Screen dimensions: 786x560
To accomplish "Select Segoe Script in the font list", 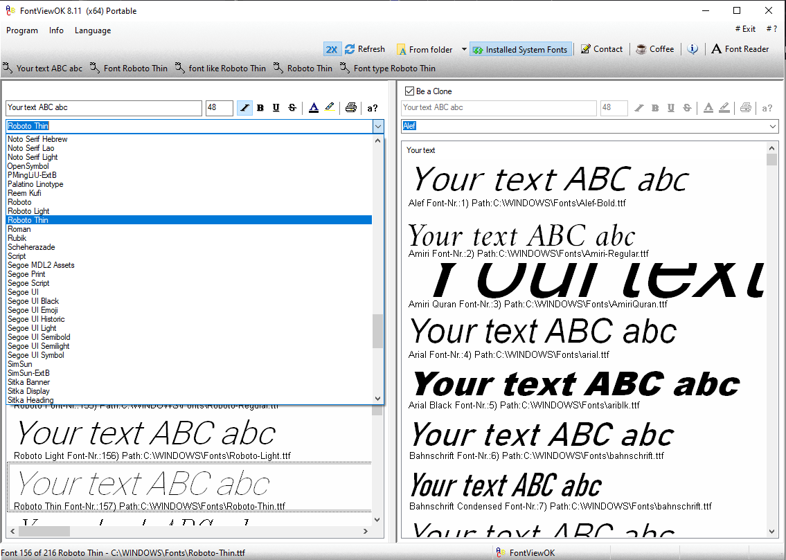I will [x=189, y=283].
